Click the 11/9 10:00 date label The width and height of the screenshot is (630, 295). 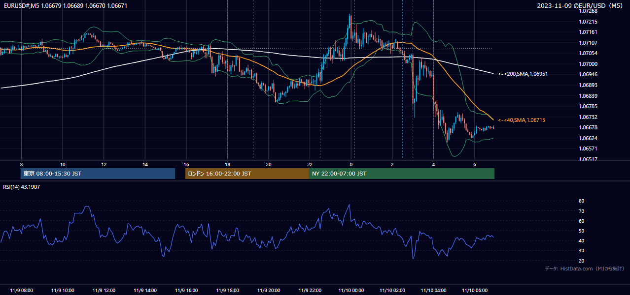(x=63, y=291)
